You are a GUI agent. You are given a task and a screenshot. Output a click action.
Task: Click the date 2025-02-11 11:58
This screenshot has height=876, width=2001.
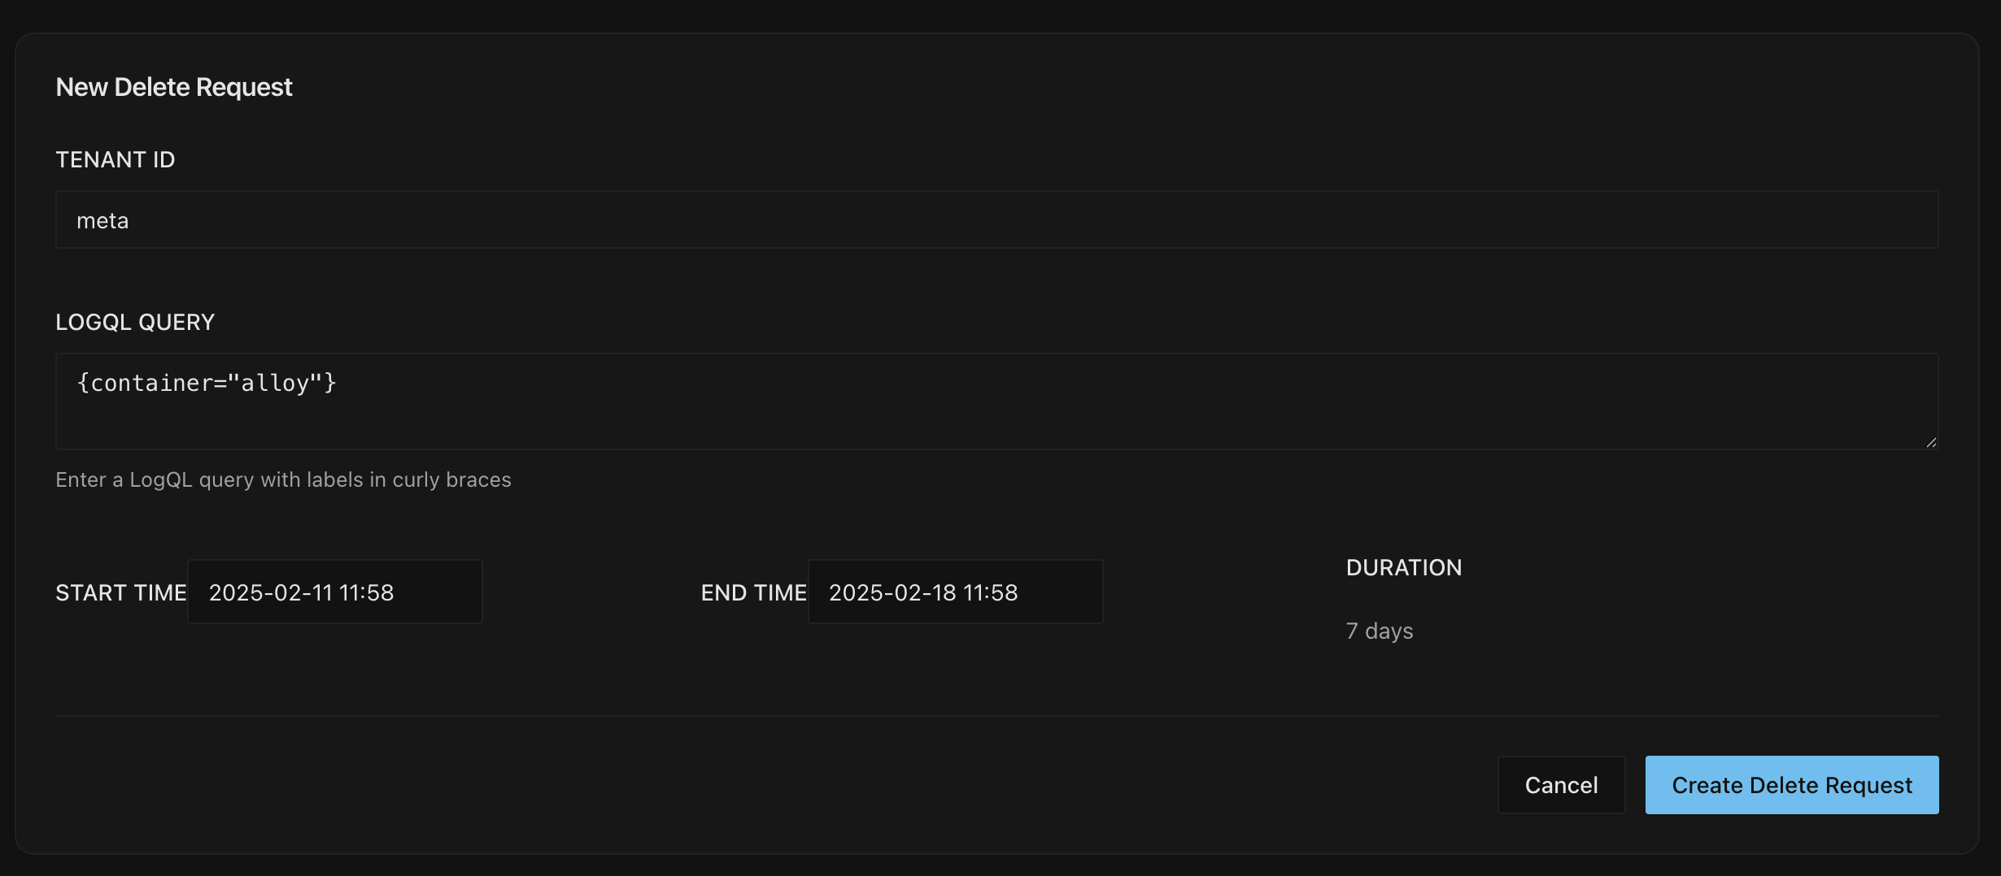(x=301, y=592)
